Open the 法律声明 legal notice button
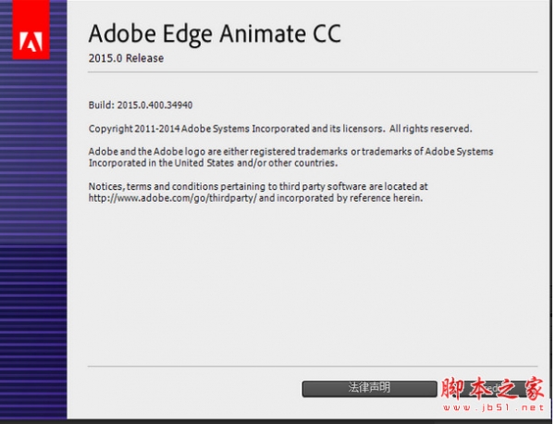This screenshot has height=424, width=555. (x=369, y=388)
